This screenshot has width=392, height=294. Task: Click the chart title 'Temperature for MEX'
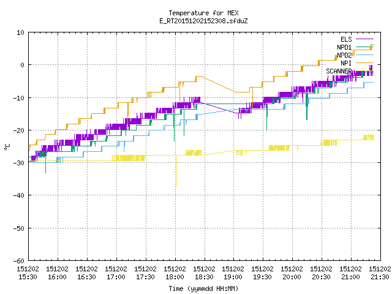(x=203, y=13)
